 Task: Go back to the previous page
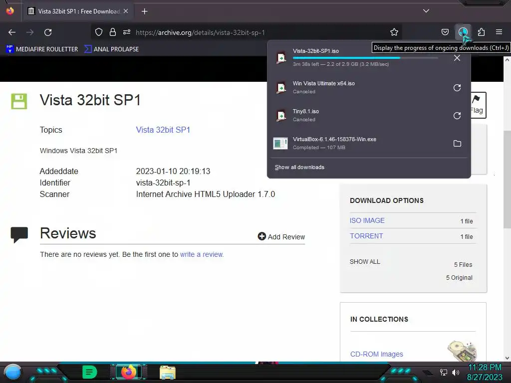click(12, 32)
